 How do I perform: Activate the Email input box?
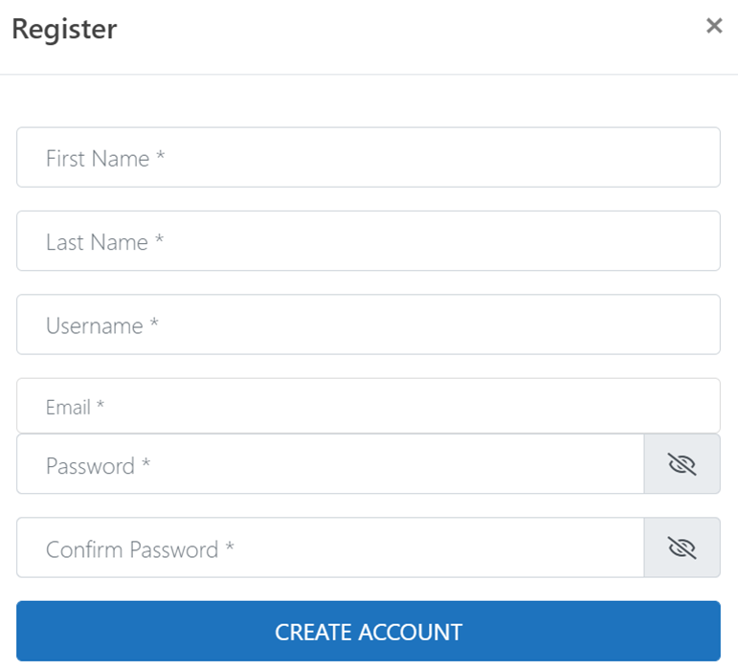[369, 406]
